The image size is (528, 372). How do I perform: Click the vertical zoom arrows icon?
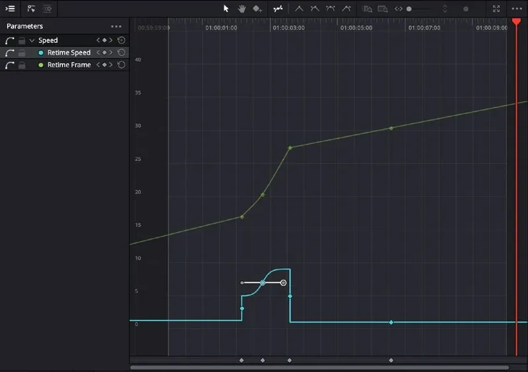tap(445, 9)
